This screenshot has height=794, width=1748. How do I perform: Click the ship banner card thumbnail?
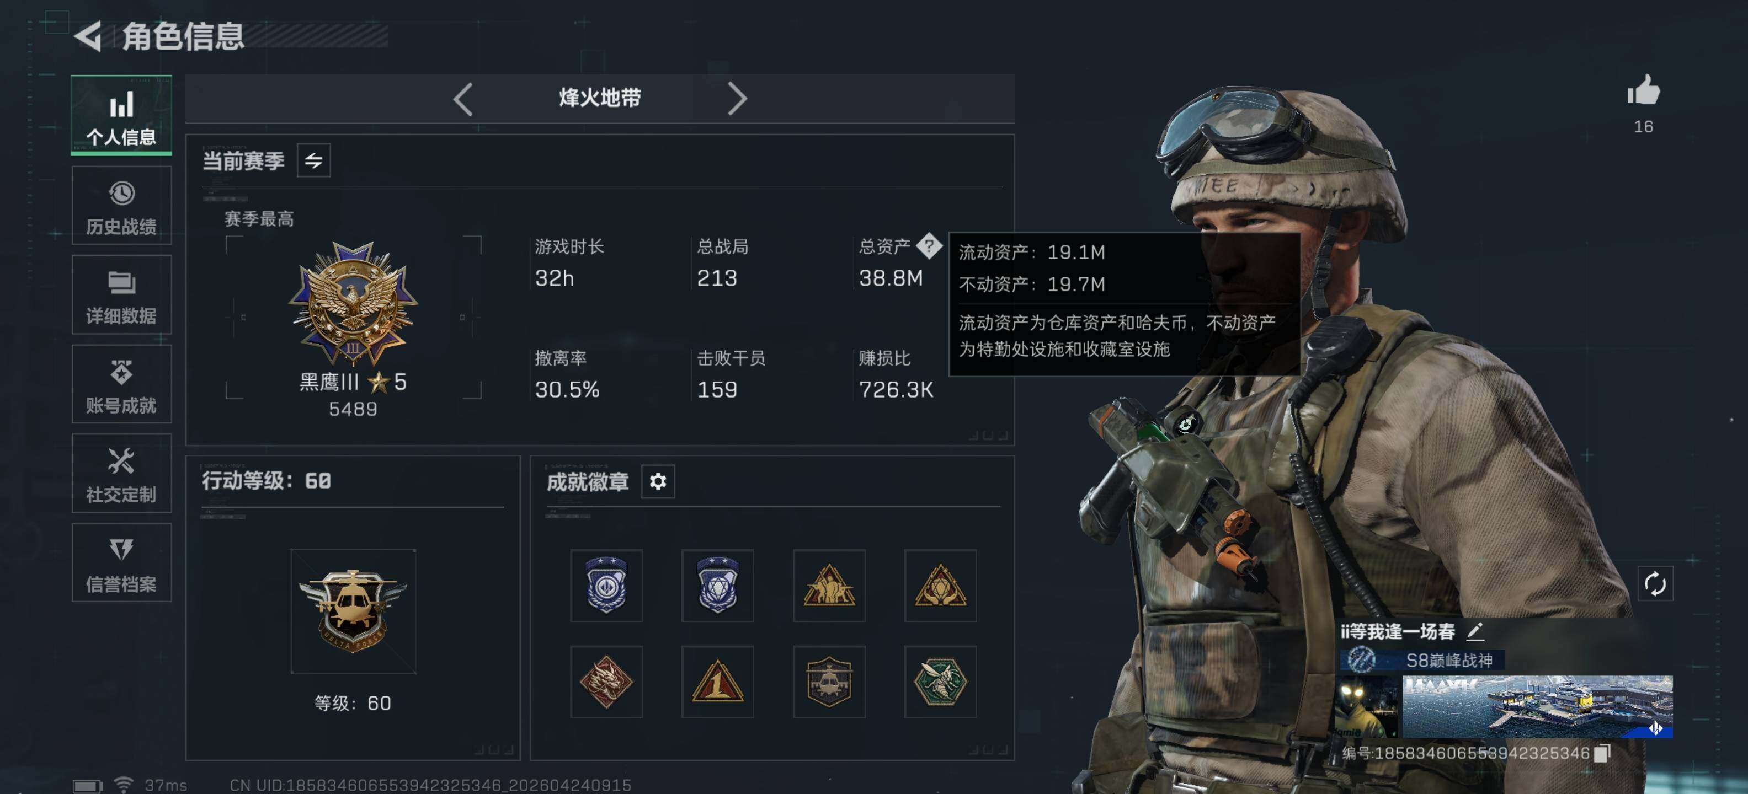pyautogui.click(x=1537, y=706)
